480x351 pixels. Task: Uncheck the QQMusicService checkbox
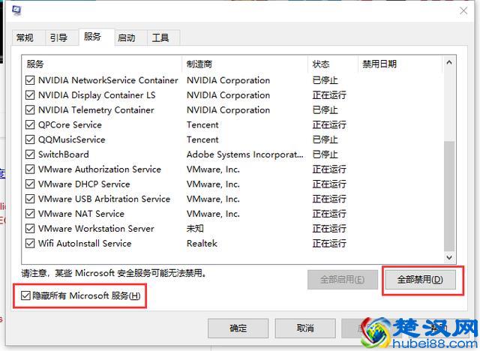pyautogui.click(x=30, y=139)
